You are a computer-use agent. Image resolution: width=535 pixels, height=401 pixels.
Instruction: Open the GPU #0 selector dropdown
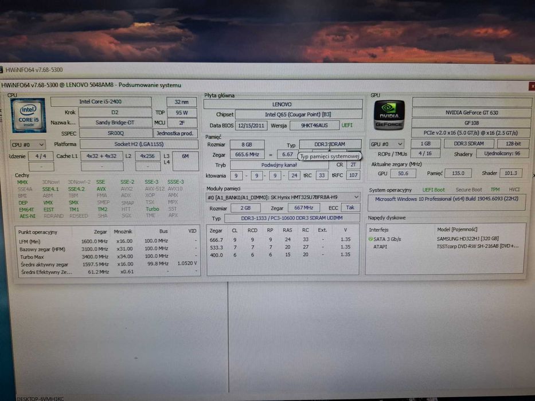coord(386,144)
